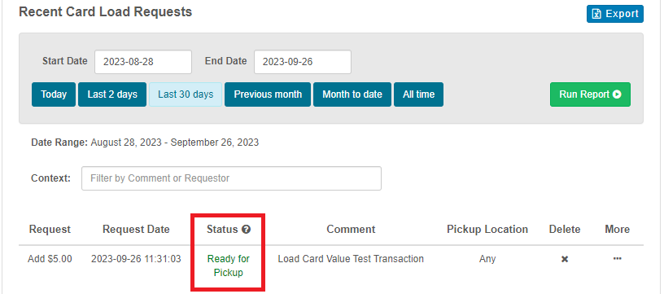This screenshot has height=294, width=664.
Task: Run the report
Action: coord(590,94)
